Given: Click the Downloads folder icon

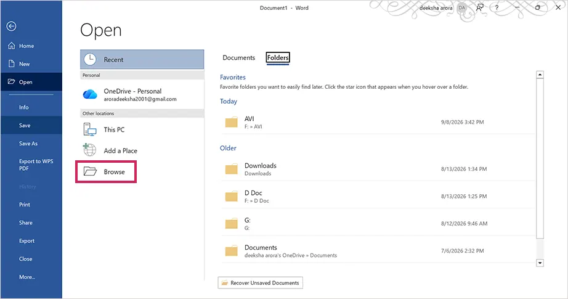Looking at the screenshot, I should (x=231, y=170).
